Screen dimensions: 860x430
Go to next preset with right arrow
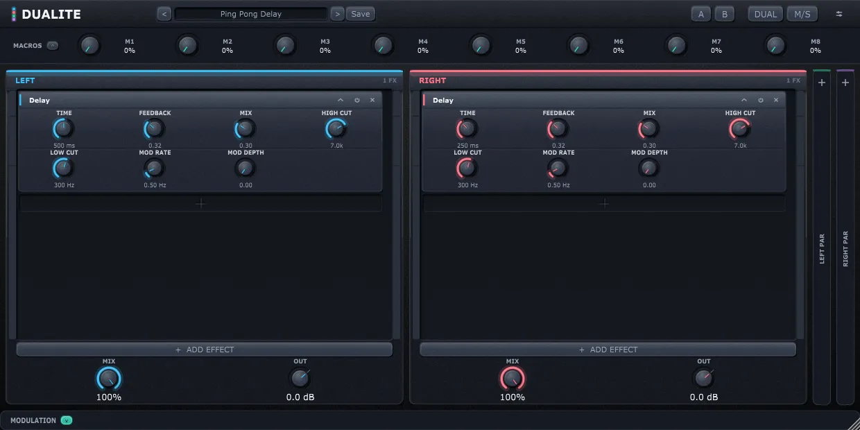337,14
